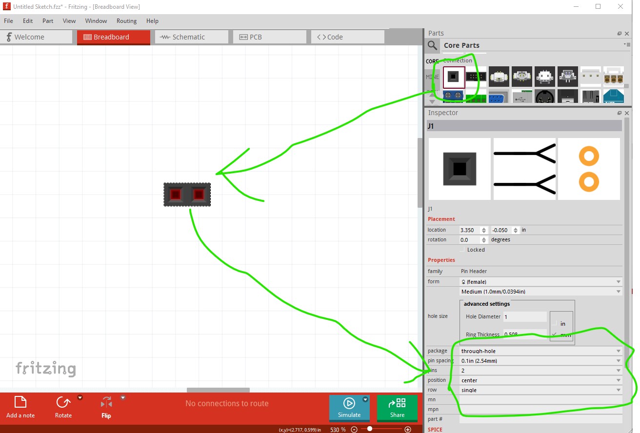Pick the sixth connector part with pins
The width and height of the screenshot is (640, 433).
tap(568, 77)
